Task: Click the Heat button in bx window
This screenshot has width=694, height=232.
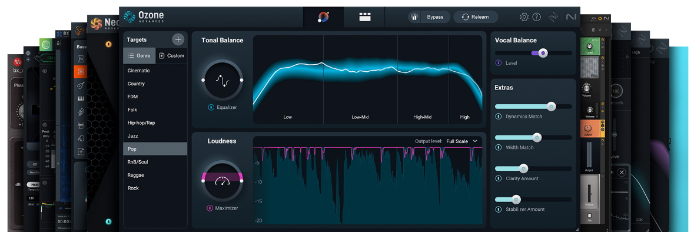Action: coord(34,185)
